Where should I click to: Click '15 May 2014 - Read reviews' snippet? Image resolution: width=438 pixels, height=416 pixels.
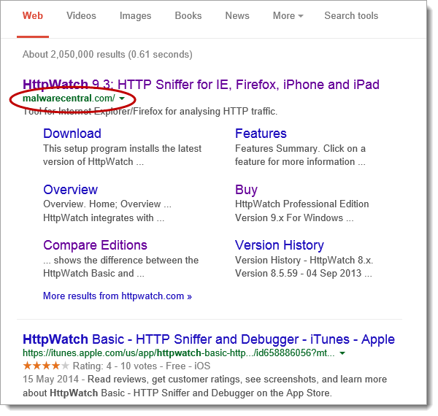click(85, 380)
